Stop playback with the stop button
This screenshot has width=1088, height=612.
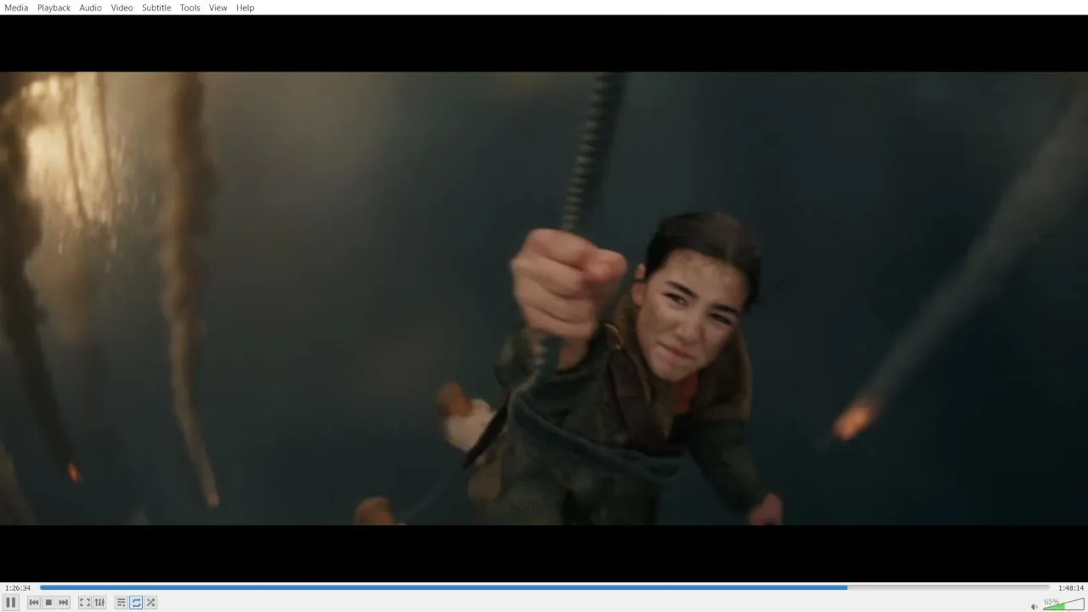pos(48,603)
